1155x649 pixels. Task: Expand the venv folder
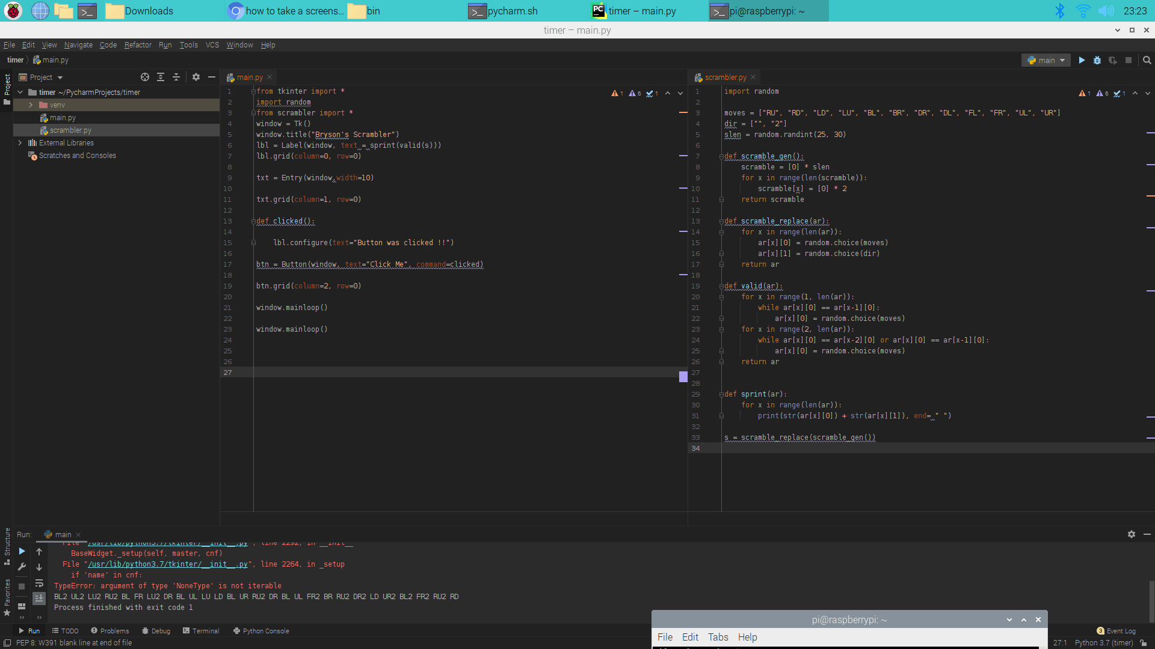click(31, 105)
